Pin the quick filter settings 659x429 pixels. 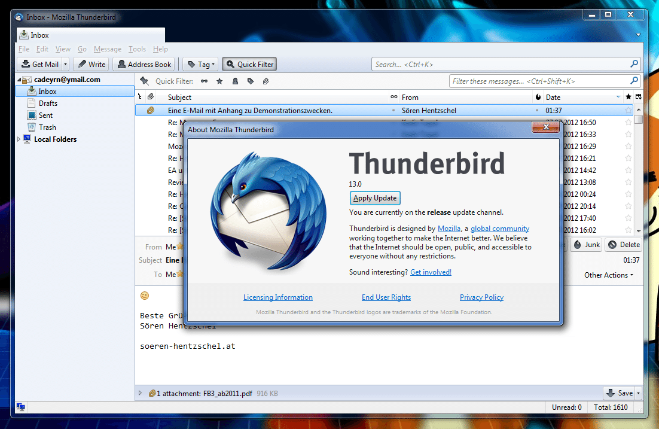tap(144, 81)
